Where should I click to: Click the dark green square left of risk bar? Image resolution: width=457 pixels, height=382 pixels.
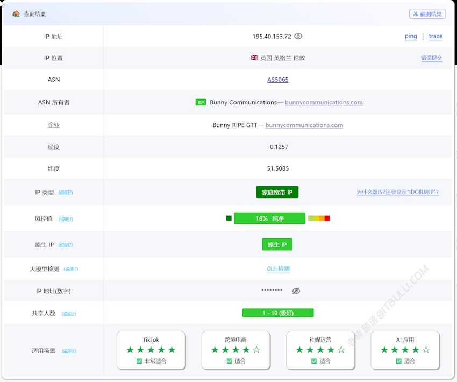pyautogui.click(x=229, y=218)
